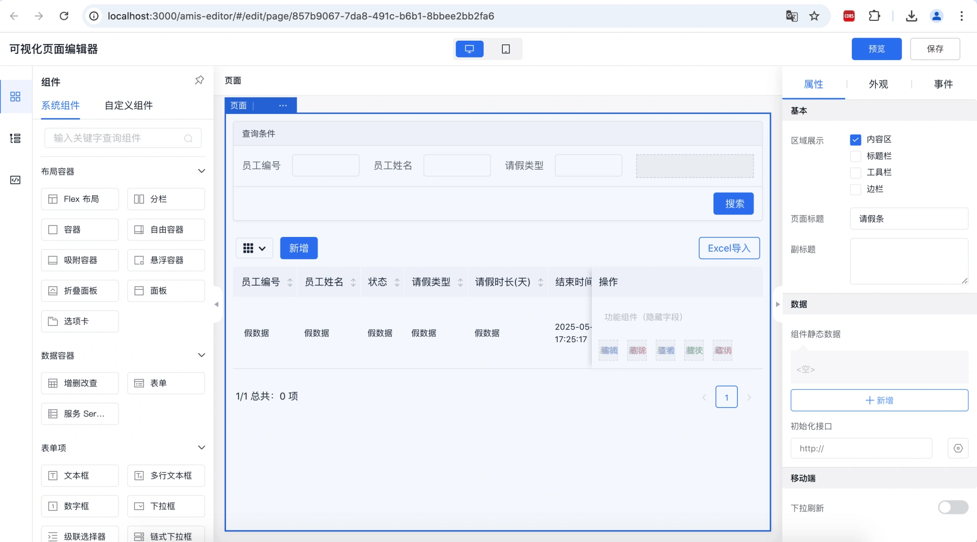Open browser downloads icon
Image resolution: width=977 pixels, height=542 pixels.
[911, 16]
